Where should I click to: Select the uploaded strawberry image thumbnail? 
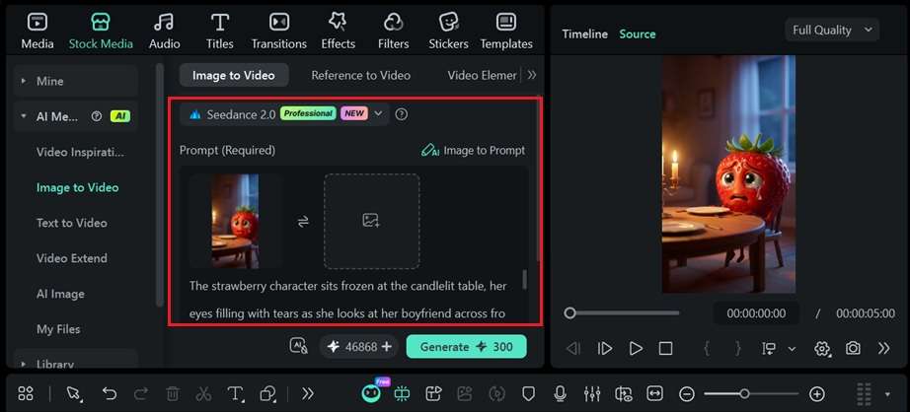235,221
